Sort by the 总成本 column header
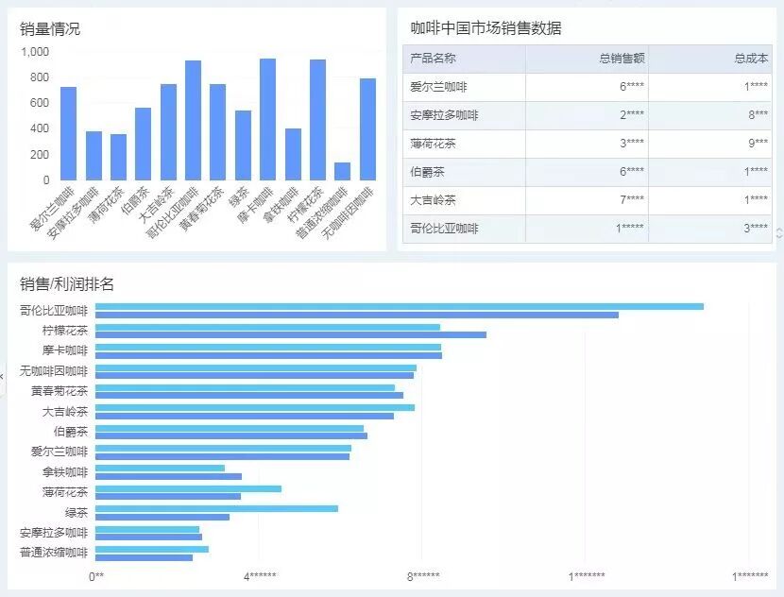The height and width of the screenshot is (597, 784). [x=710, y=59]
